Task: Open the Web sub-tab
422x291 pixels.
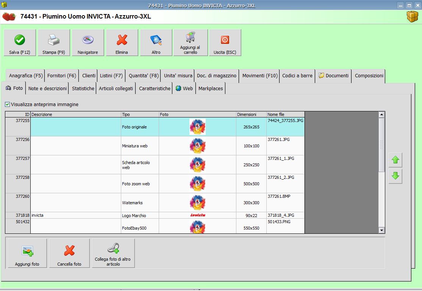Action: tap(184, 88)
